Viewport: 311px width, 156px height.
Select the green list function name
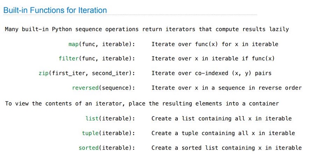[92, 118]
